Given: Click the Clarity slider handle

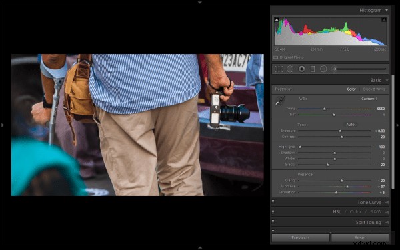Looking at the screenshot, I should pos(341,181).
